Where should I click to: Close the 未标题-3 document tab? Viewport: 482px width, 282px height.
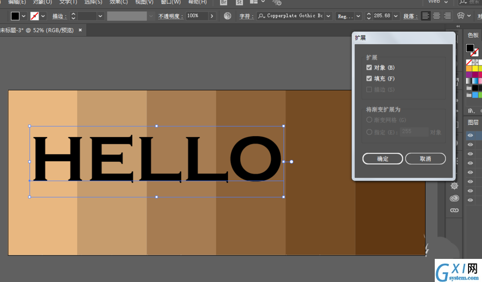(80, 30)
